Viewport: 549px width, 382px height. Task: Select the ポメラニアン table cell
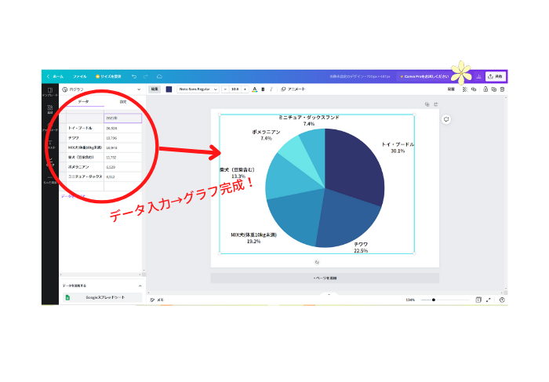(x=85, y=167)
